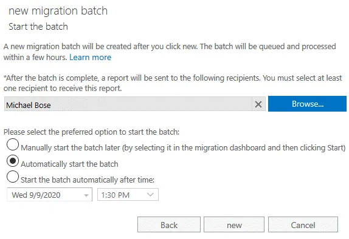Click the new migration batch title heading
The height and width of the screenshot is (239, 349).
tap(58, 11)
